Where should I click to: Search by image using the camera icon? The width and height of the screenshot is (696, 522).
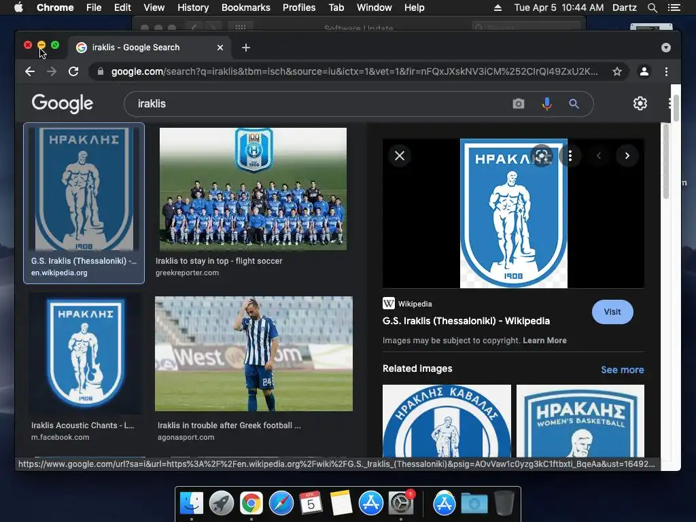click(519, 104)
